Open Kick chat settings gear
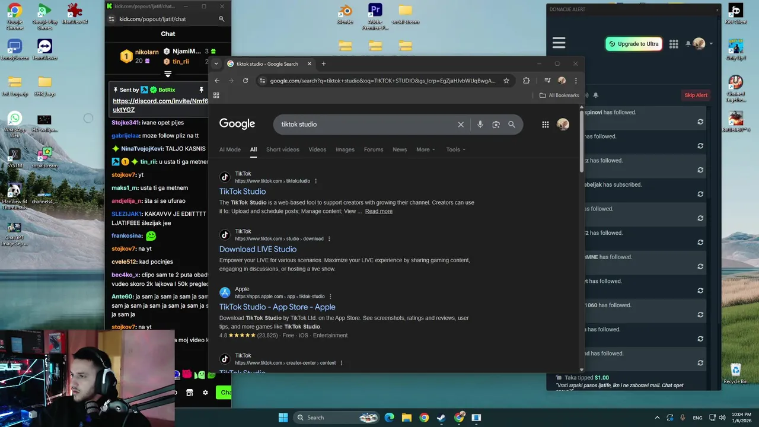Viewport: 759px width, 427px height. pyautogui.click(x=206, y=393)
